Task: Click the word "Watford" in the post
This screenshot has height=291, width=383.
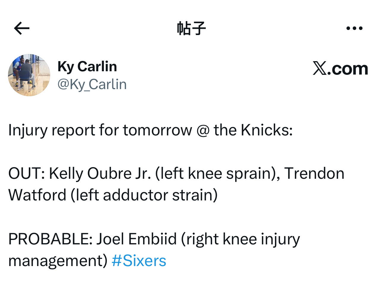Action: [37, 195]
